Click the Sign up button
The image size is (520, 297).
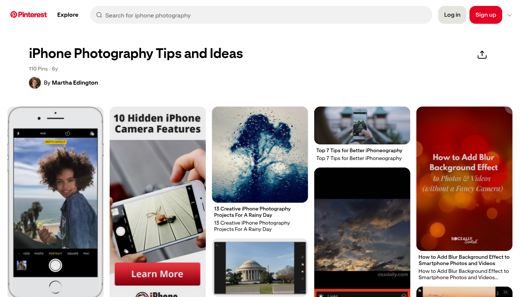coord(486,15)
